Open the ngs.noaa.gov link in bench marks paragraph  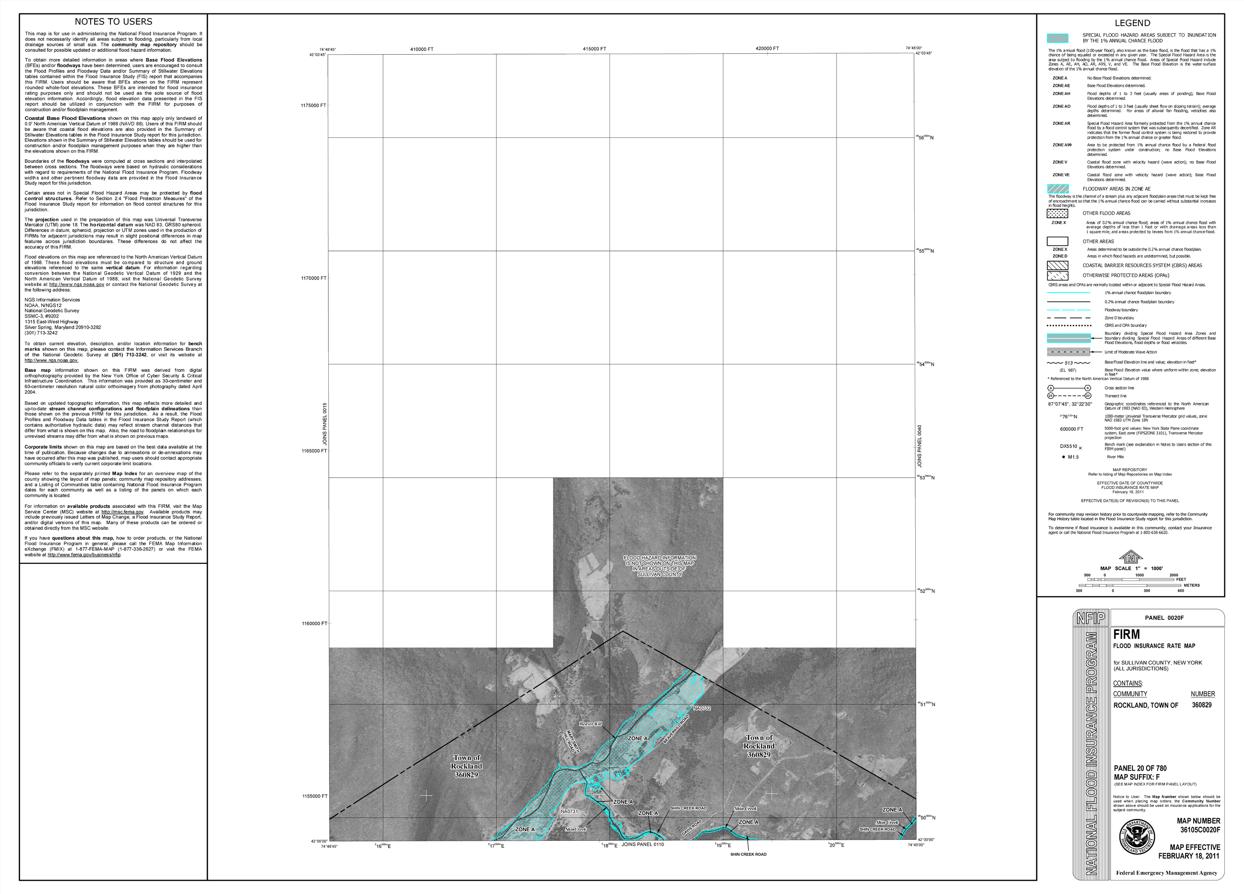[x=51, y=361]
